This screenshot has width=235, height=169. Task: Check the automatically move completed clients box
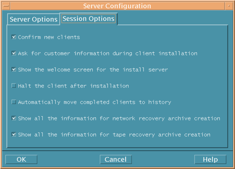coord(14,102)
